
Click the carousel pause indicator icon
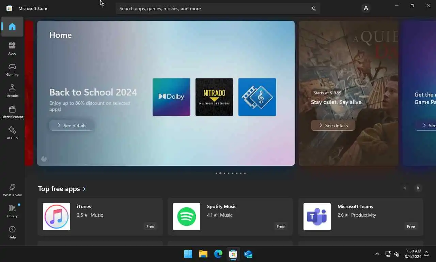coord(44,159)
